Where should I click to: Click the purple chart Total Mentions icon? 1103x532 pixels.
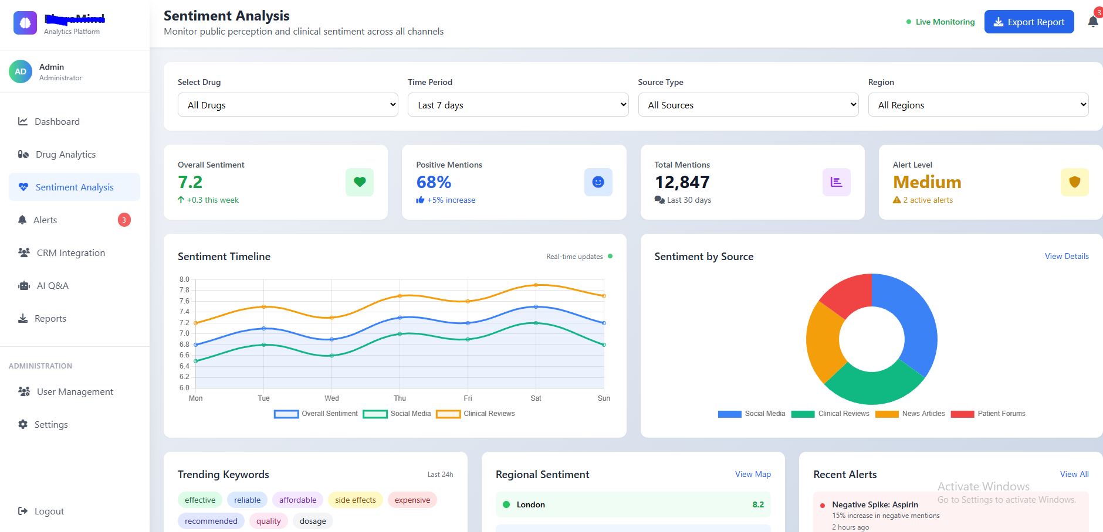(x=836, y=182)
